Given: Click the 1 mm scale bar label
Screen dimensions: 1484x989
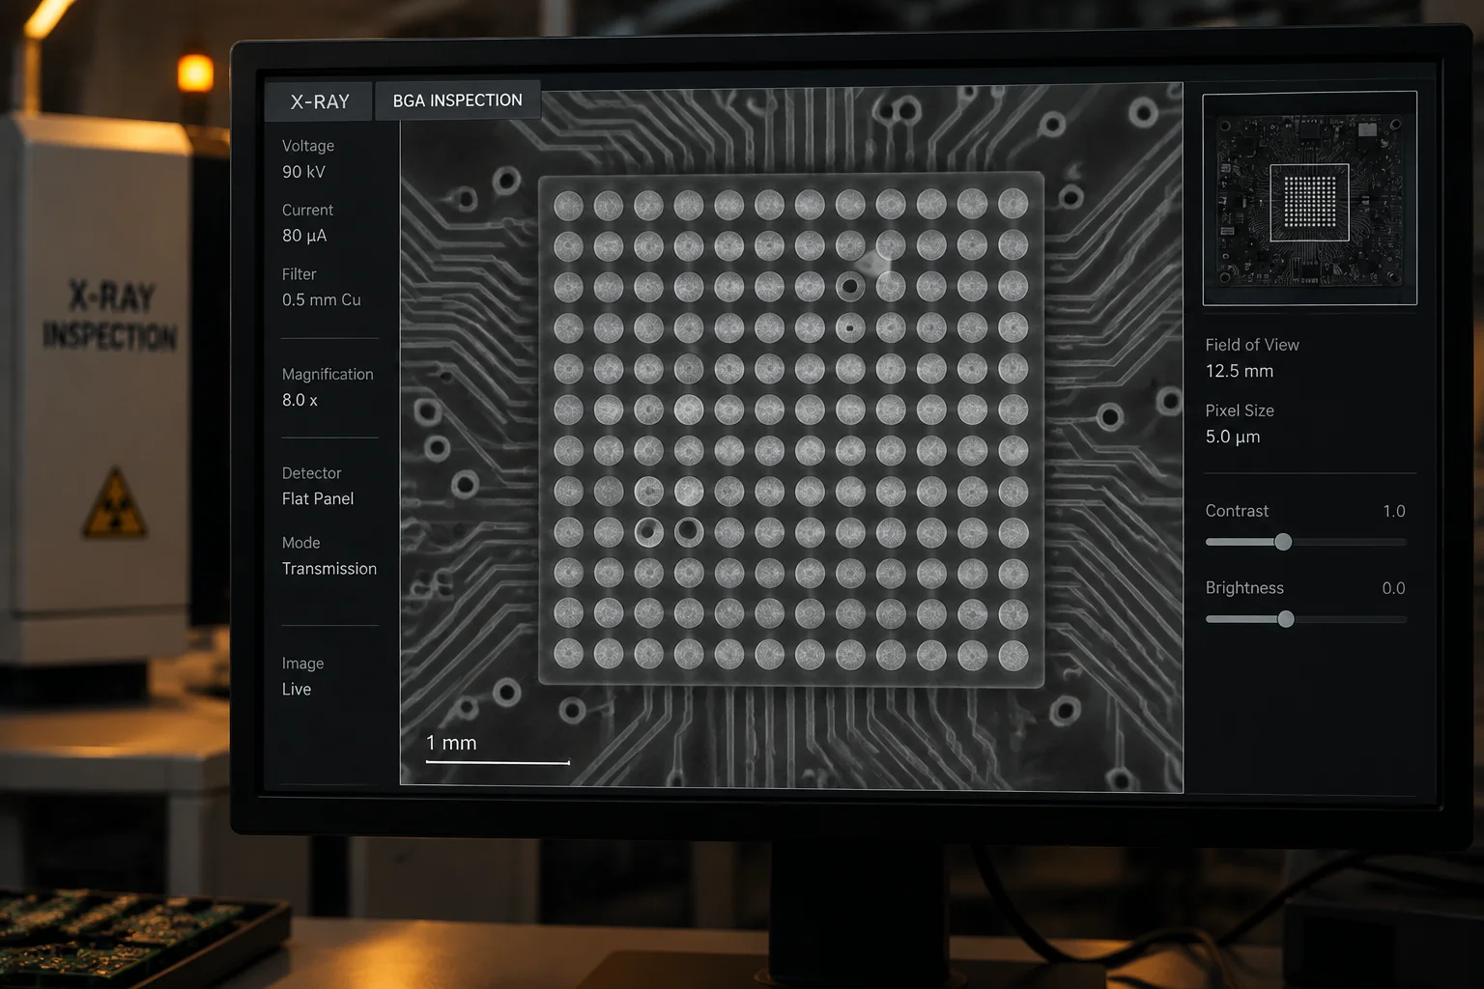Looking at the screenshot, I should click(451, 743).
